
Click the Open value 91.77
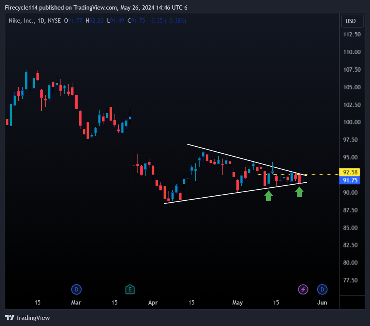(75, 21)
